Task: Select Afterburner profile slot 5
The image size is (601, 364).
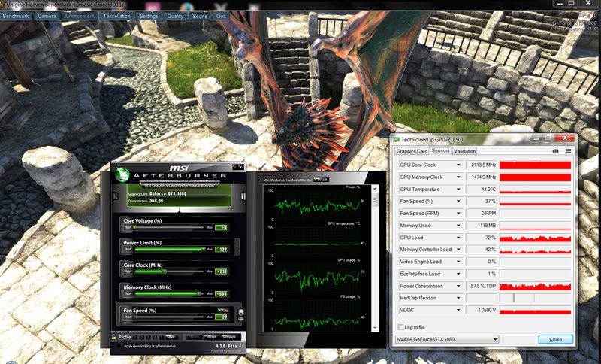Action: pos(161,337)
